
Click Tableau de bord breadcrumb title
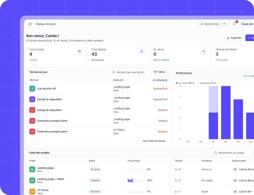[45, 24]
